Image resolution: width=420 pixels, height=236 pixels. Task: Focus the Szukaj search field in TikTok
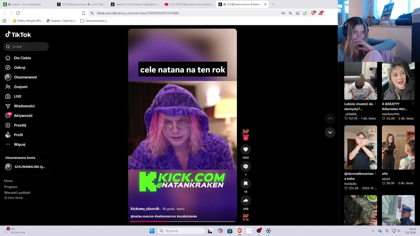click(26, 47)
